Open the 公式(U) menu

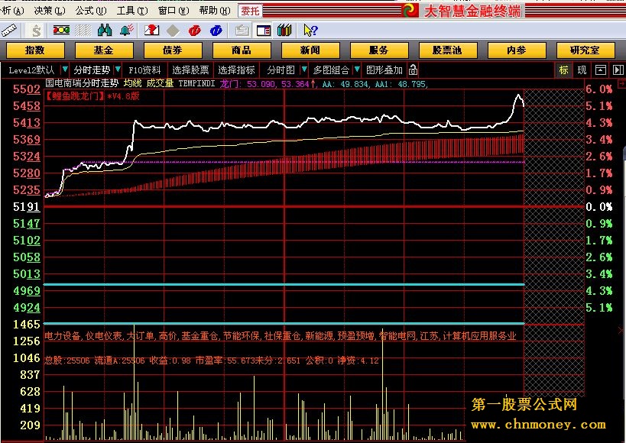click(91, 11)
